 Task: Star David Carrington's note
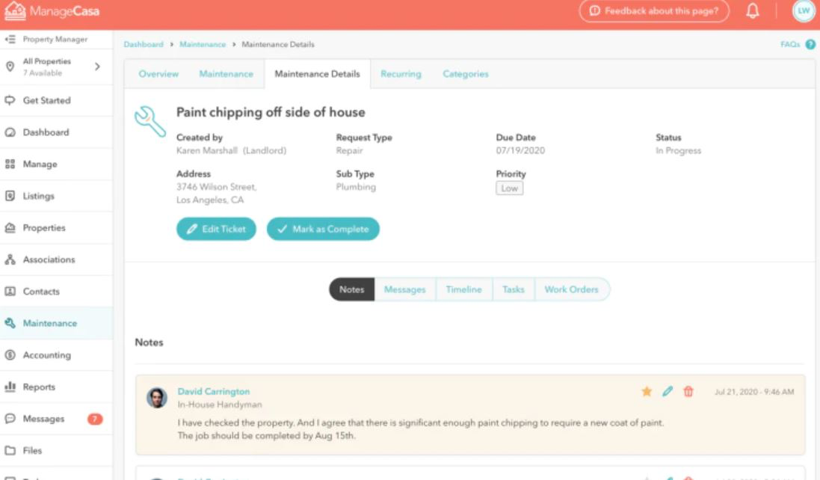click(x=647, y=391)
